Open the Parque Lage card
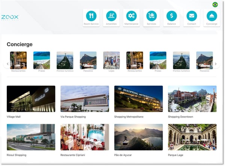The image size is (225, 166). pos(192,137)
